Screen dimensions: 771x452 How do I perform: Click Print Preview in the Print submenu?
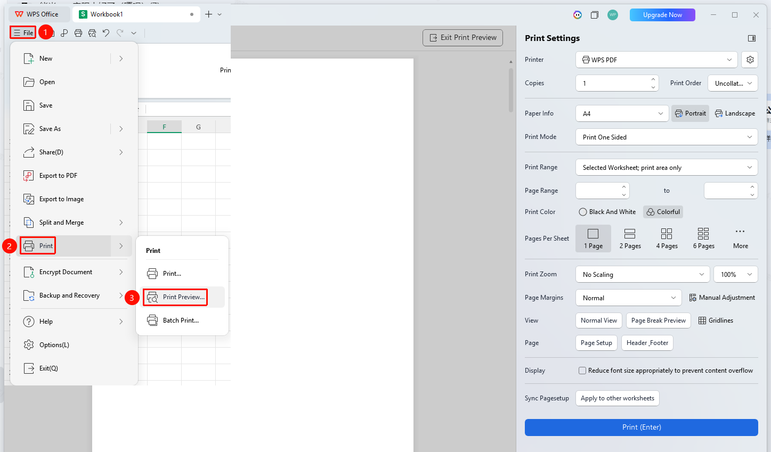[x=183, y=297]
